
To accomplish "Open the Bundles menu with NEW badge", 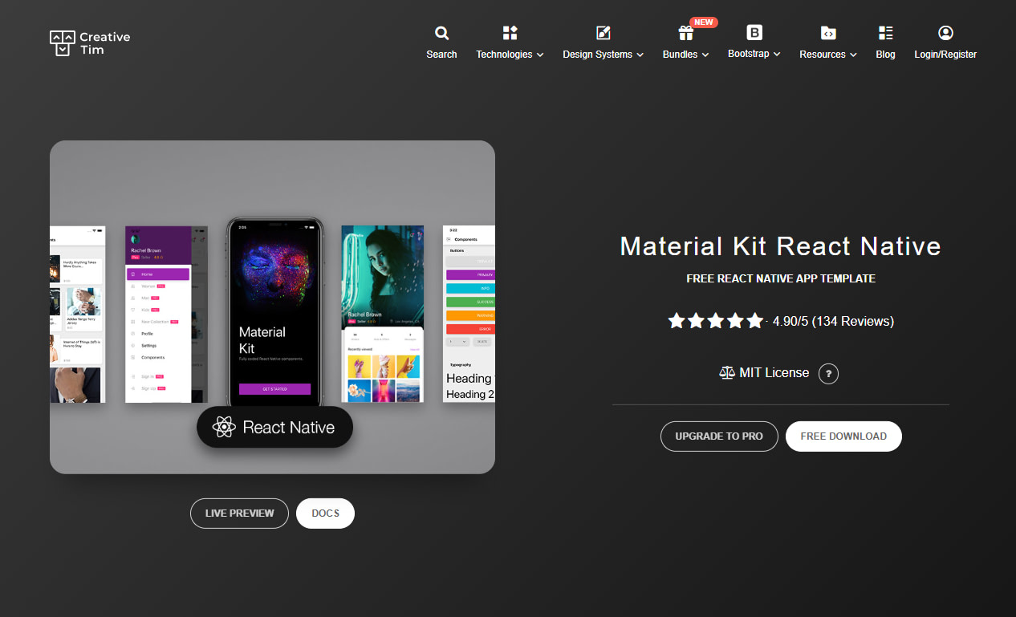I will (685, 55).
